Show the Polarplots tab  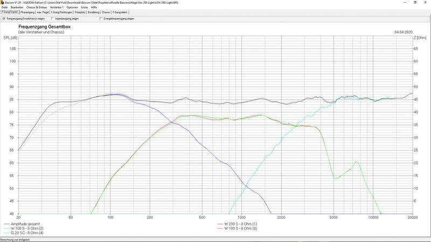pyautogui.click(x=79, y=12)
